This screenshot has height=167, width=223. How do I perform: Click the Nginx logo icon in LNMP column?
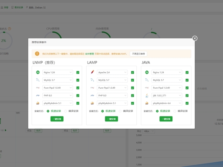tap(38, 72)
